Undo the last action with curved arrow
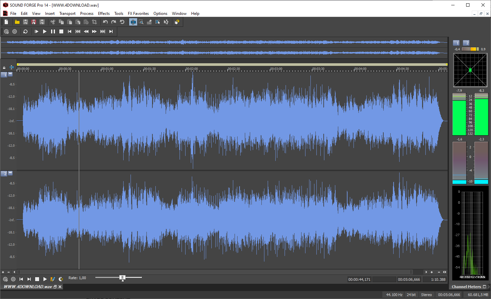Image resolution: width=491 pixels, height=299 pixels. [105, 22]
